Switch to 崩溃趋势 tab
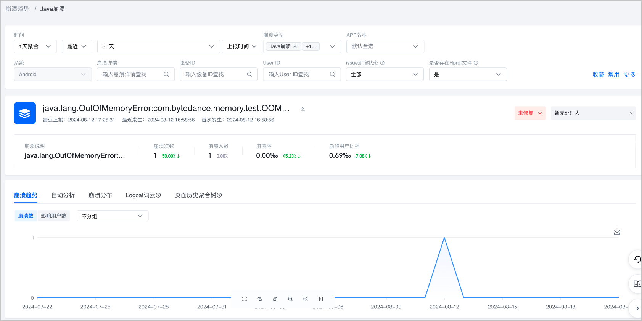 [x=26, y=195]
